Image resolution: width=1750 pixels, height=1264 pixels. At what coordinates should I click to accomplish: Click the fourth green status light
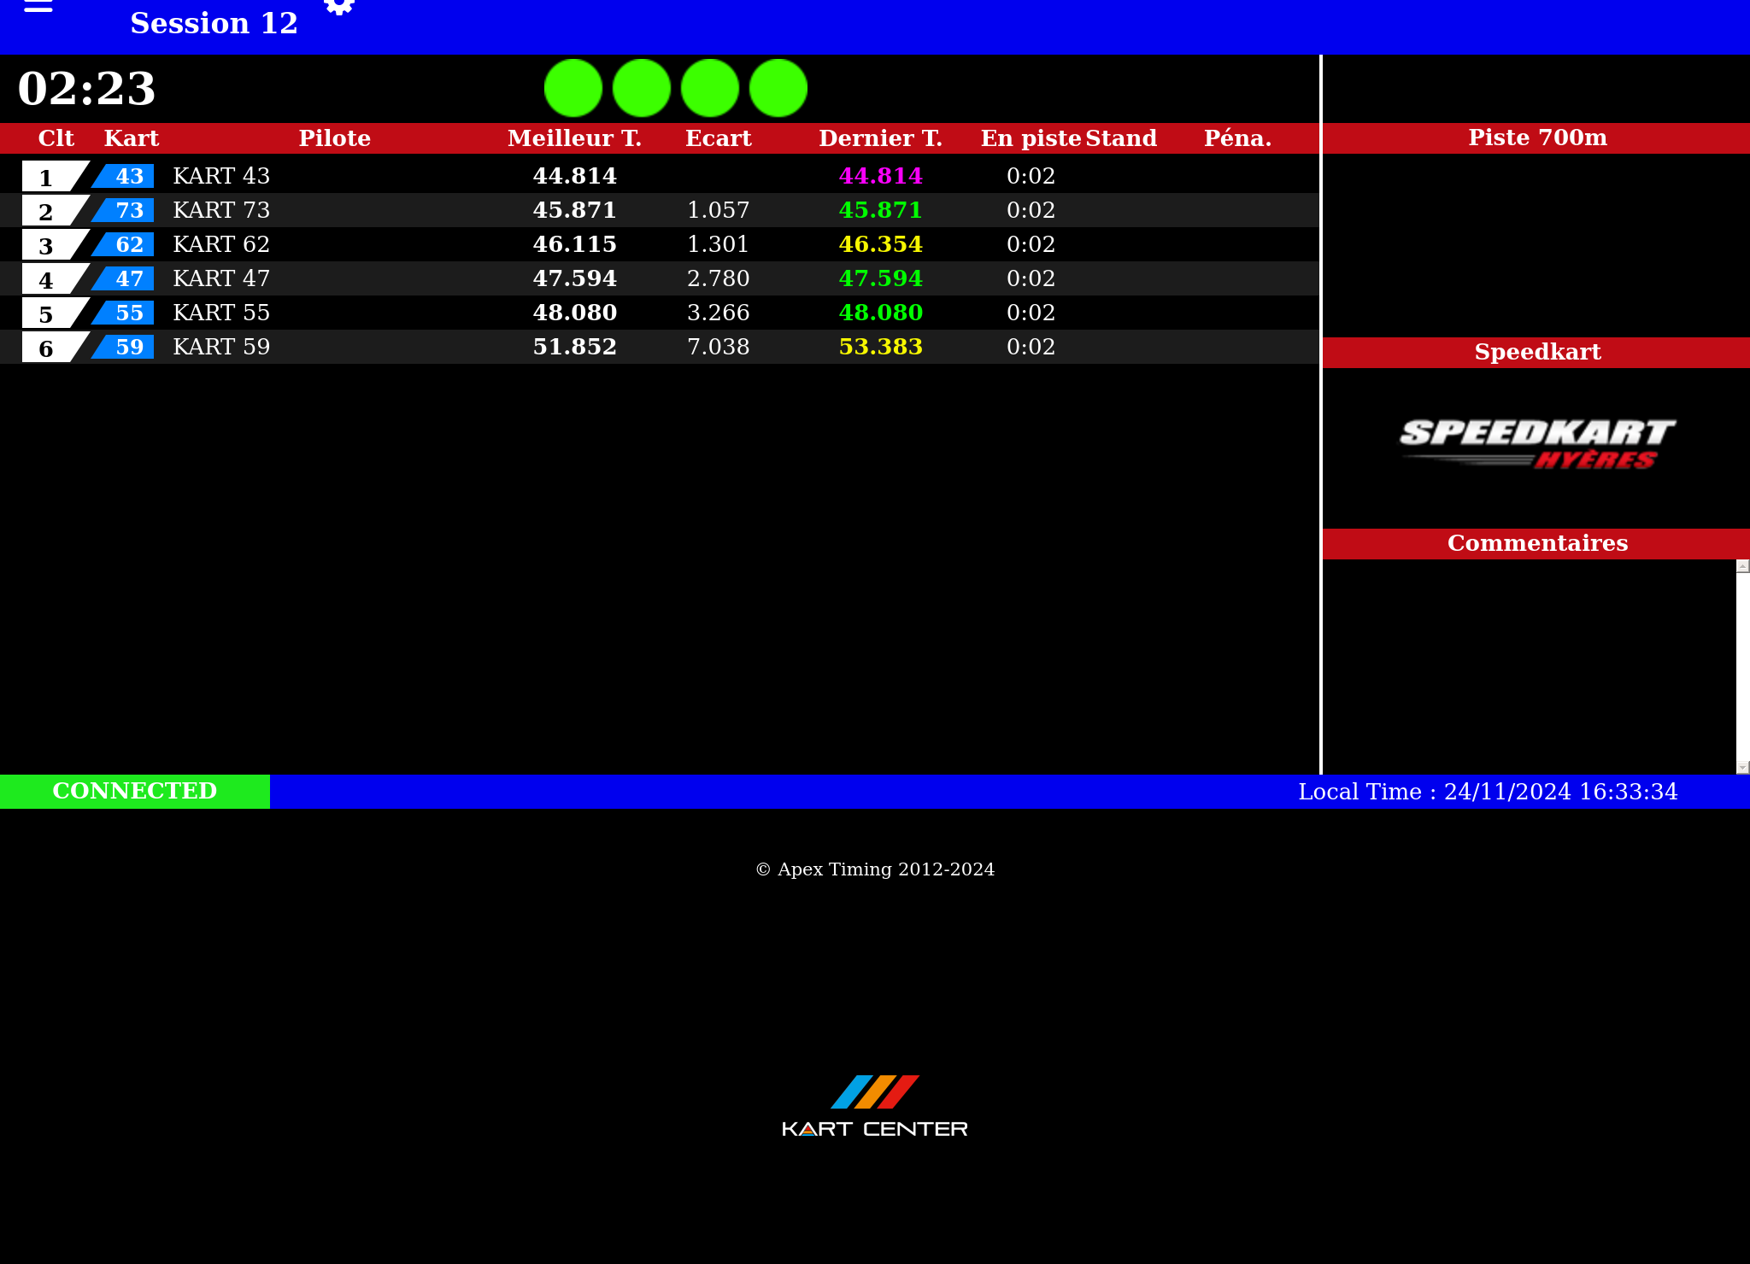(x=778, y=88)
